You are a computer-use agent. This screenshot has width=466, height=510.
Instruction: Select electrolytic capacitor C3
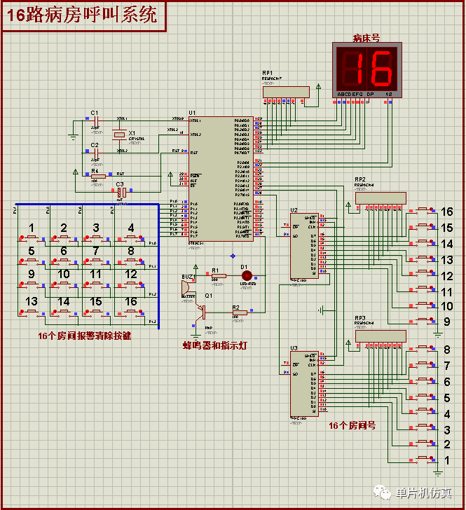coord(122,192)
